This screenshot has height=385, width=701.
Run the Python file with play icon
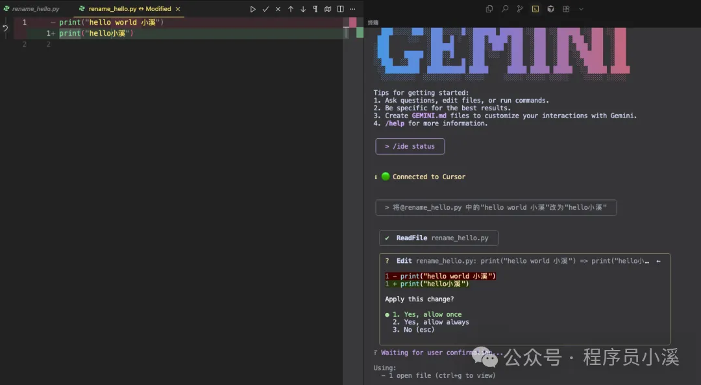(x=252, y=9)
